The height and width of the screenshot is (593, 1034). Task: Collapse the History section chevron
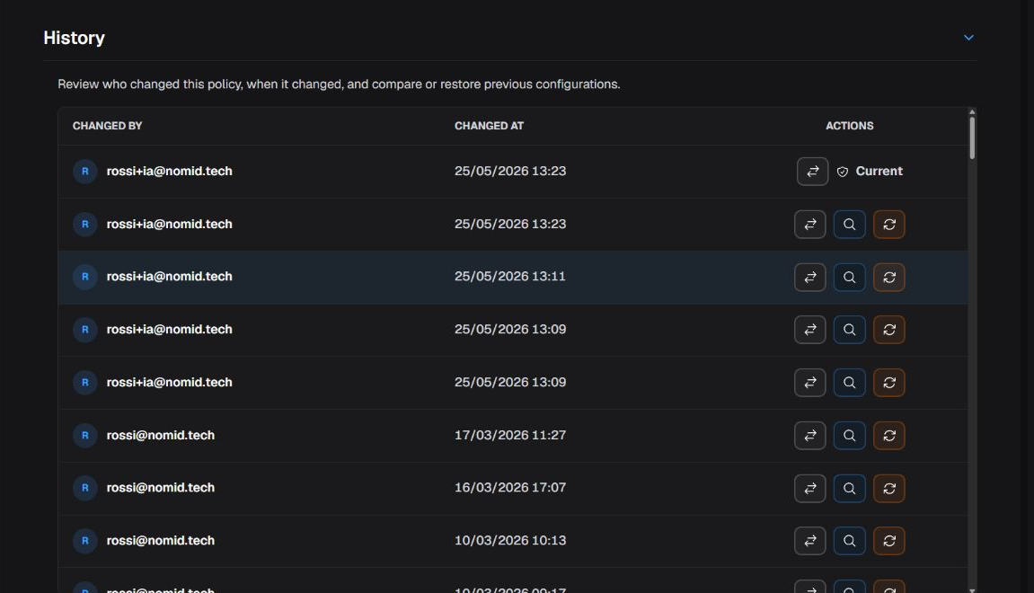(x=968, y=38)
